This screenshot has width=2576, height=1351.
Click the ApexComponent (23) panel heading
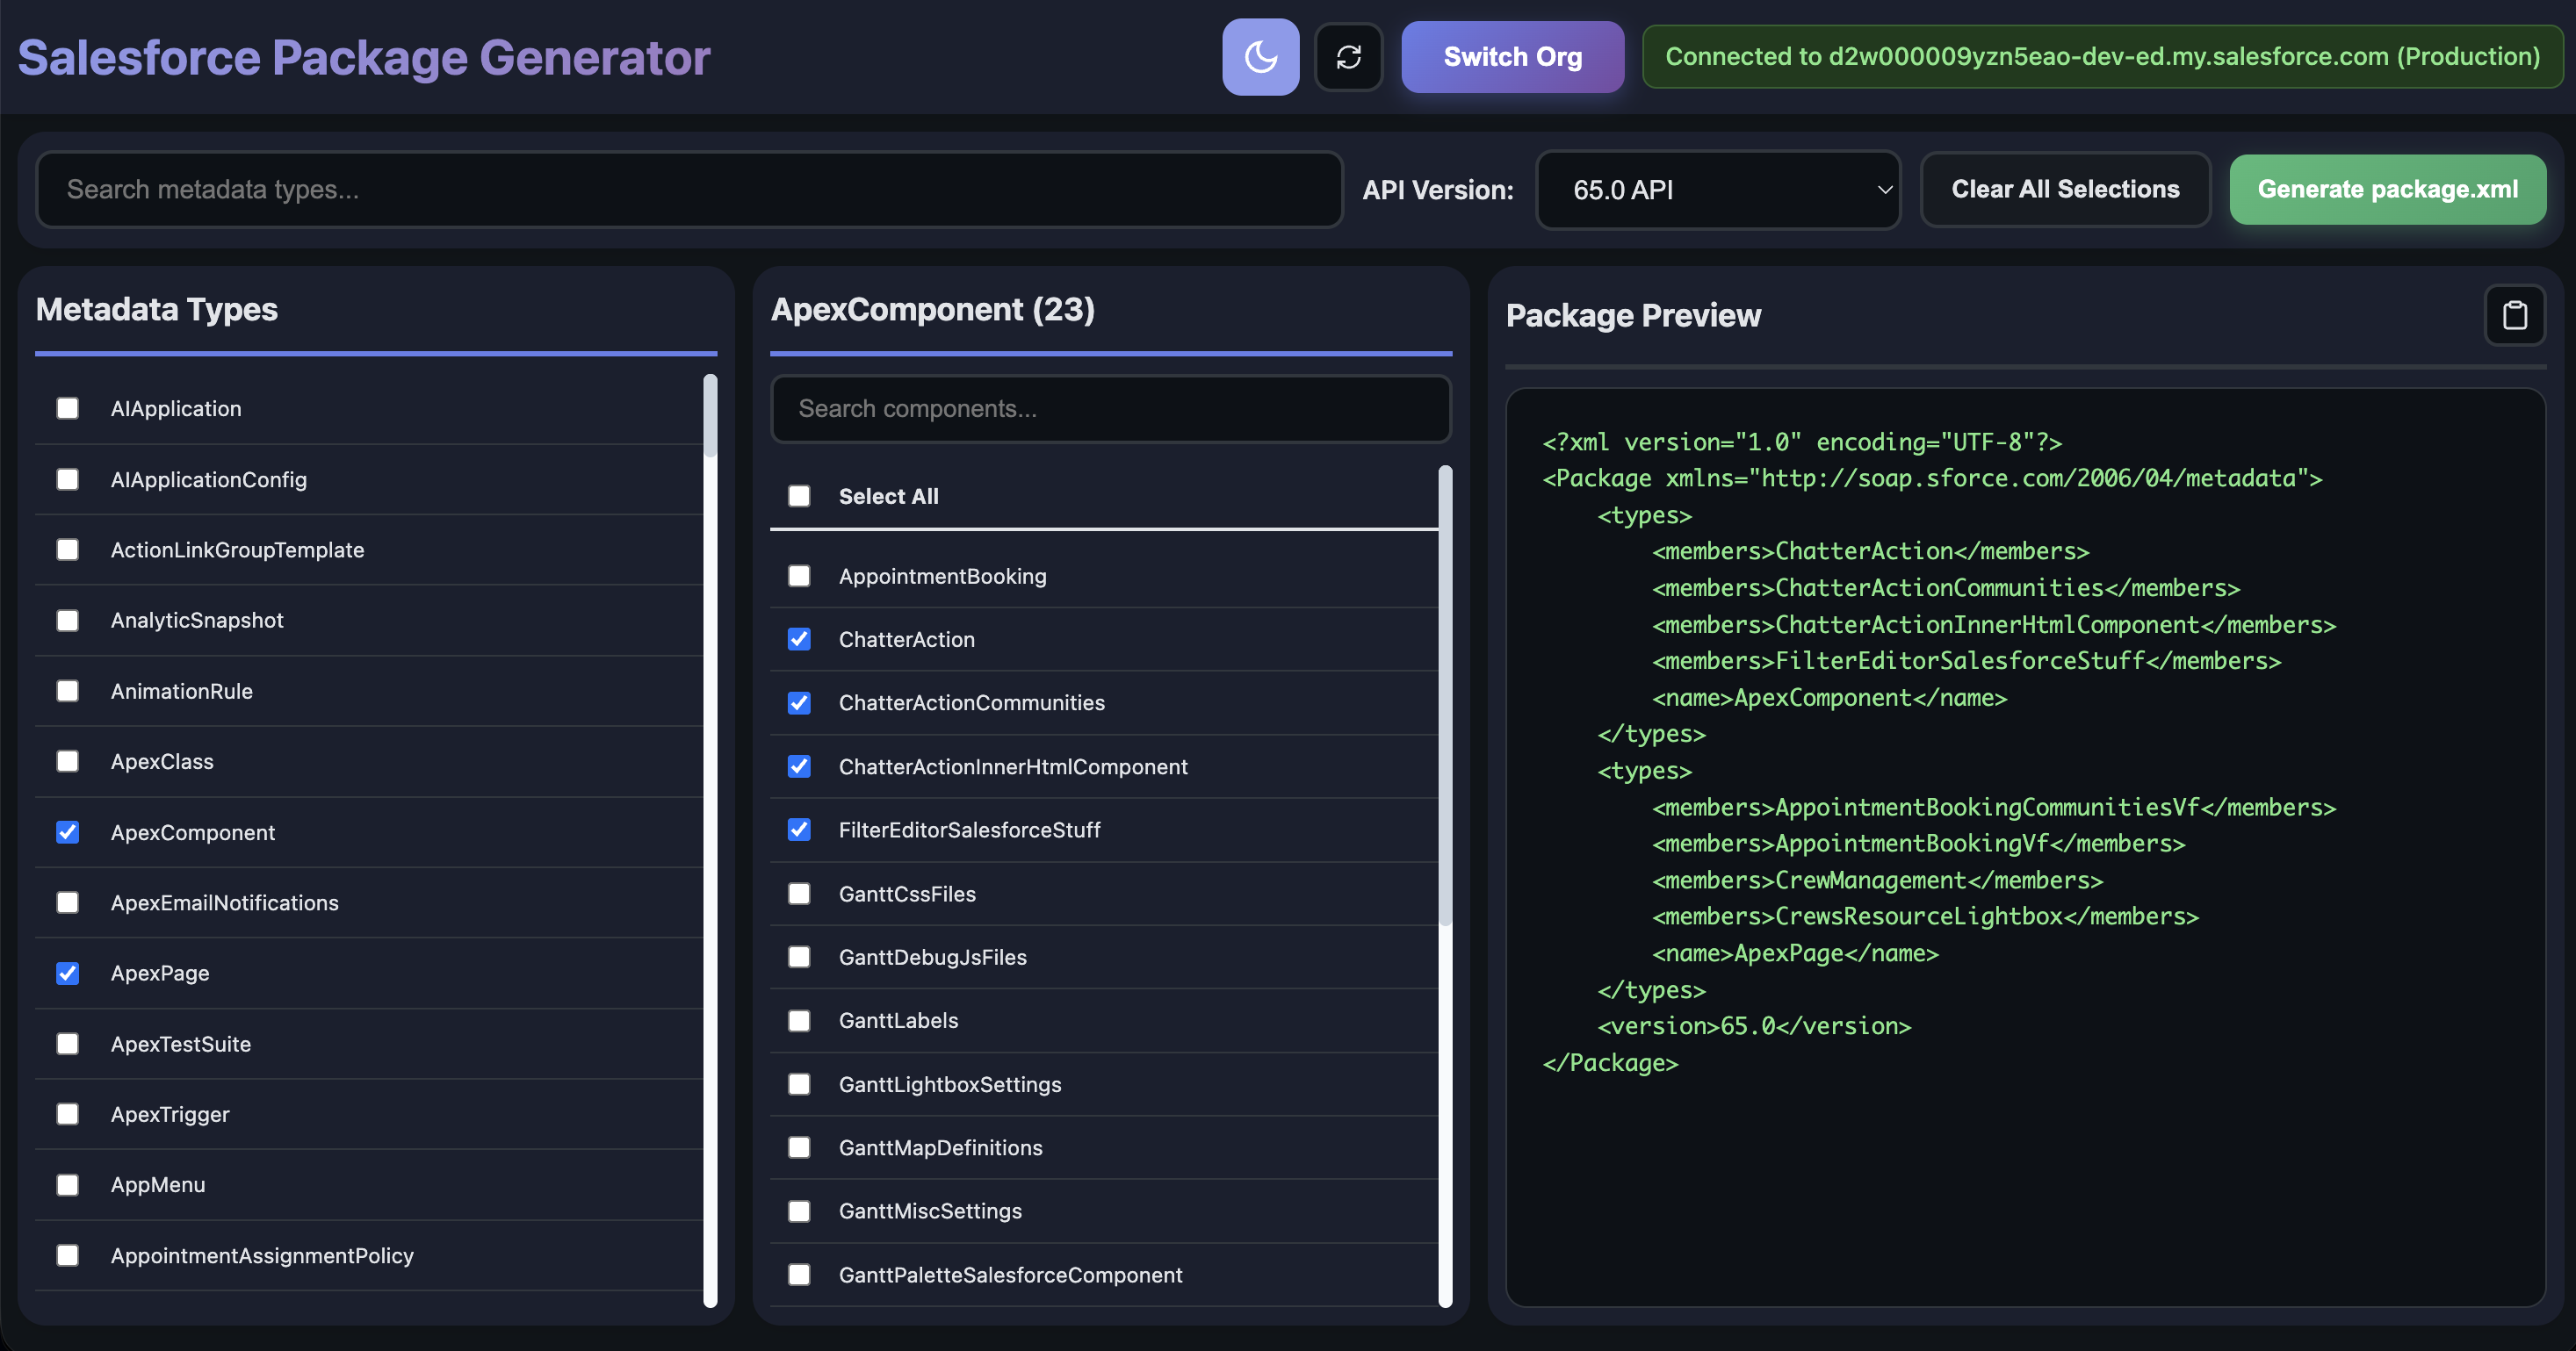point(932,310)
